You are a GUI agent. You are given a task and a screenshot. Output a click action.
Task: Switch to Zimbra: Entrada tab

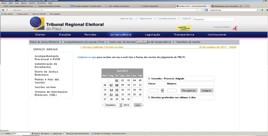click(x=158, y=6)
